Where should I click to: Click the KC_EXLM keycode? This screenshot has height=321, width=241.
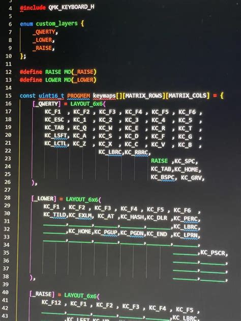[80, 215]
